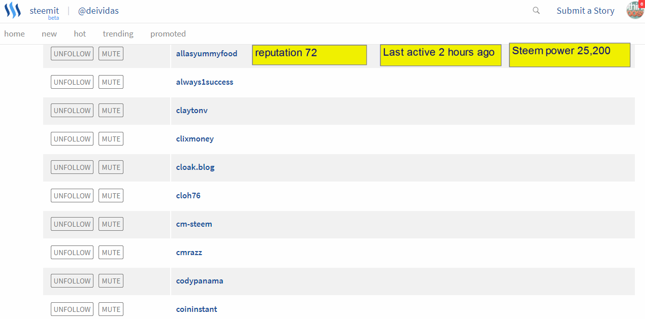The width and height of the screenshot is (645, 319).
Task: Mute cm-steem
Action: tap(111, 224)
